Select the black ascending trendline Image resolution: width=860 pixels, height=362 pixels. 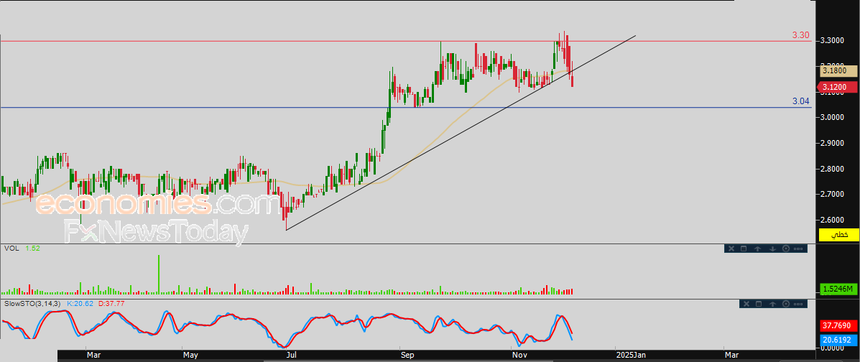pyautogui.click(x=461, y=133)
